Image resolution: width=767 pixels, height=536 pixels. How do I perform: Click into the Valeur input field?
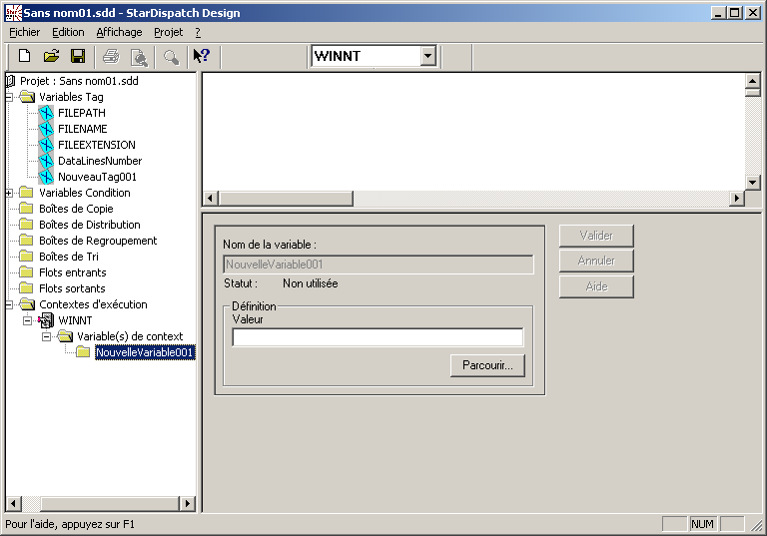coord(378,337)
